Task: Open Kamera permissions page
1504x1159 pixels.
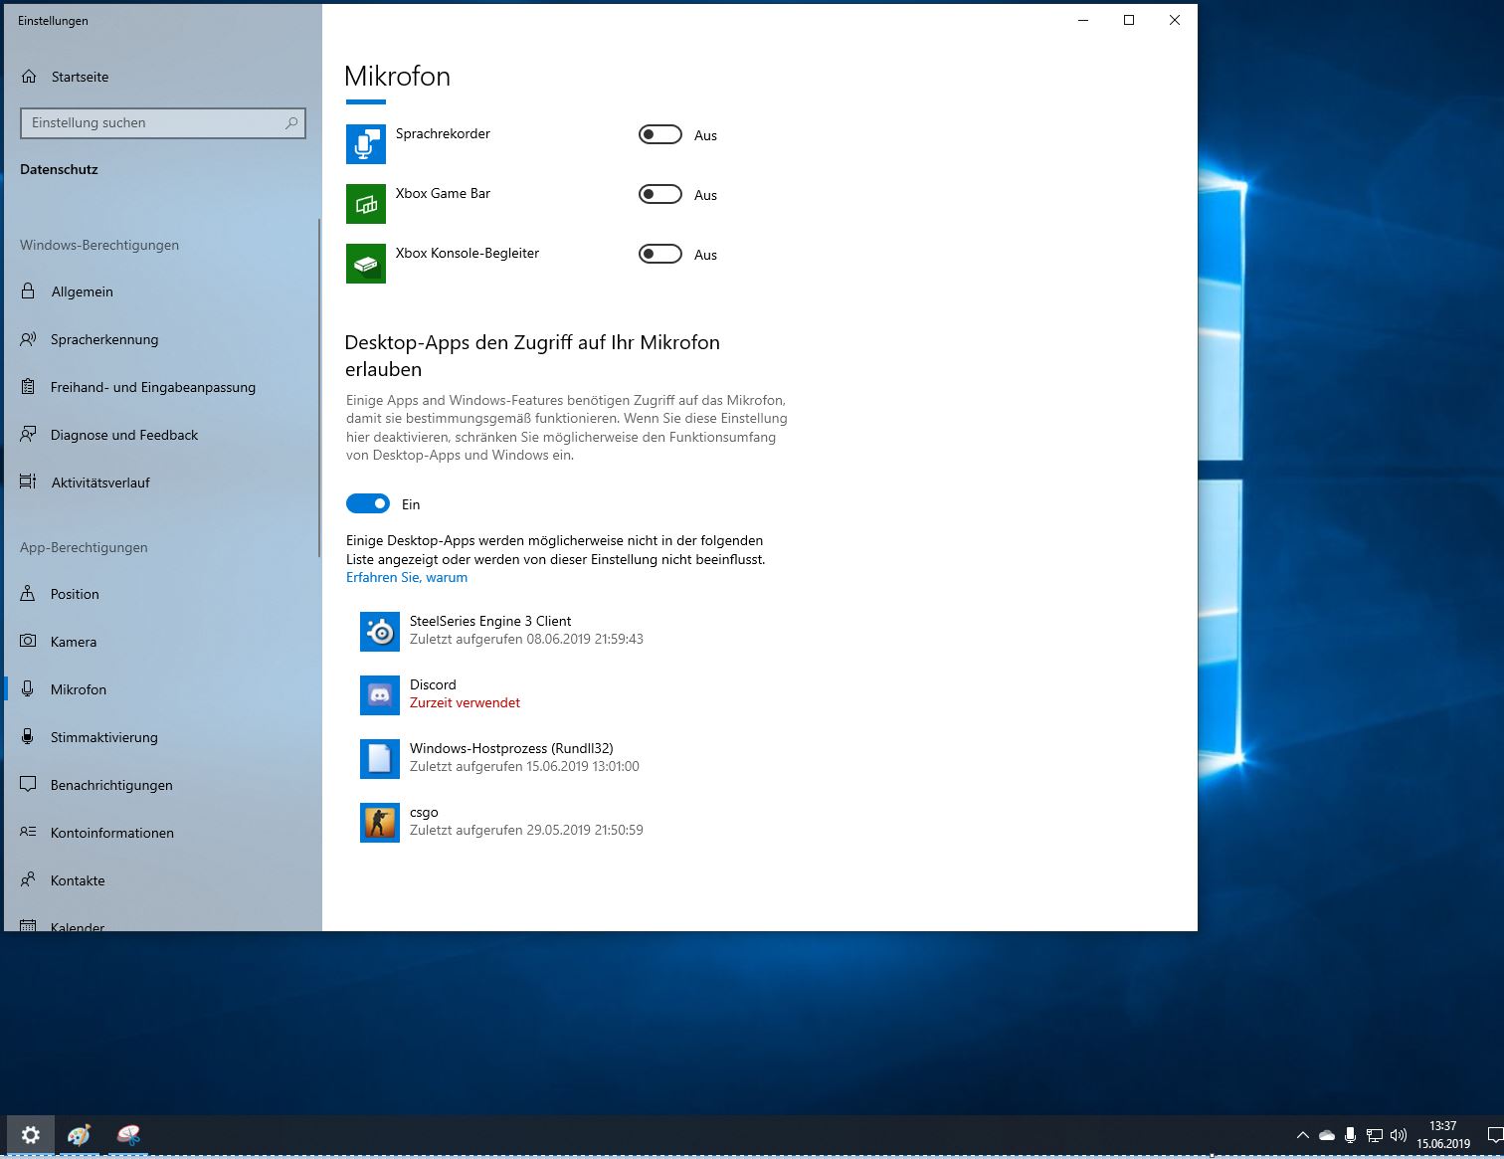Action: point(161,642)
